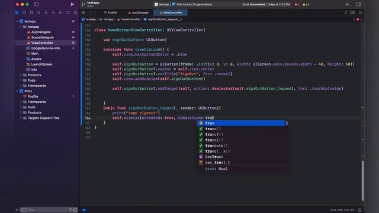Open the Issue navigator triangle icon
This screenshot has height=213, width=379.
46,12
